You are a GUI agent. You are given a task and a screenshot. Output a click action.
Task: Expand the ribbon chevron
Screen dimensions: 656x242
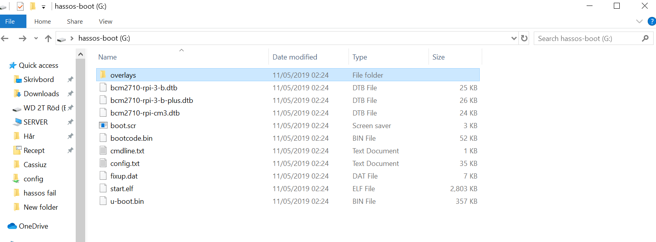point(639,21)
